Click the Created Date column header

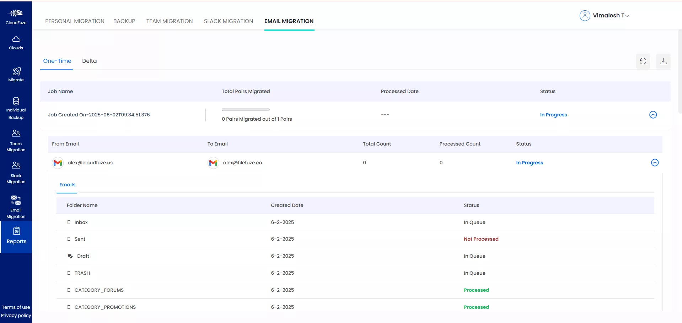click(x=287, y=205)
